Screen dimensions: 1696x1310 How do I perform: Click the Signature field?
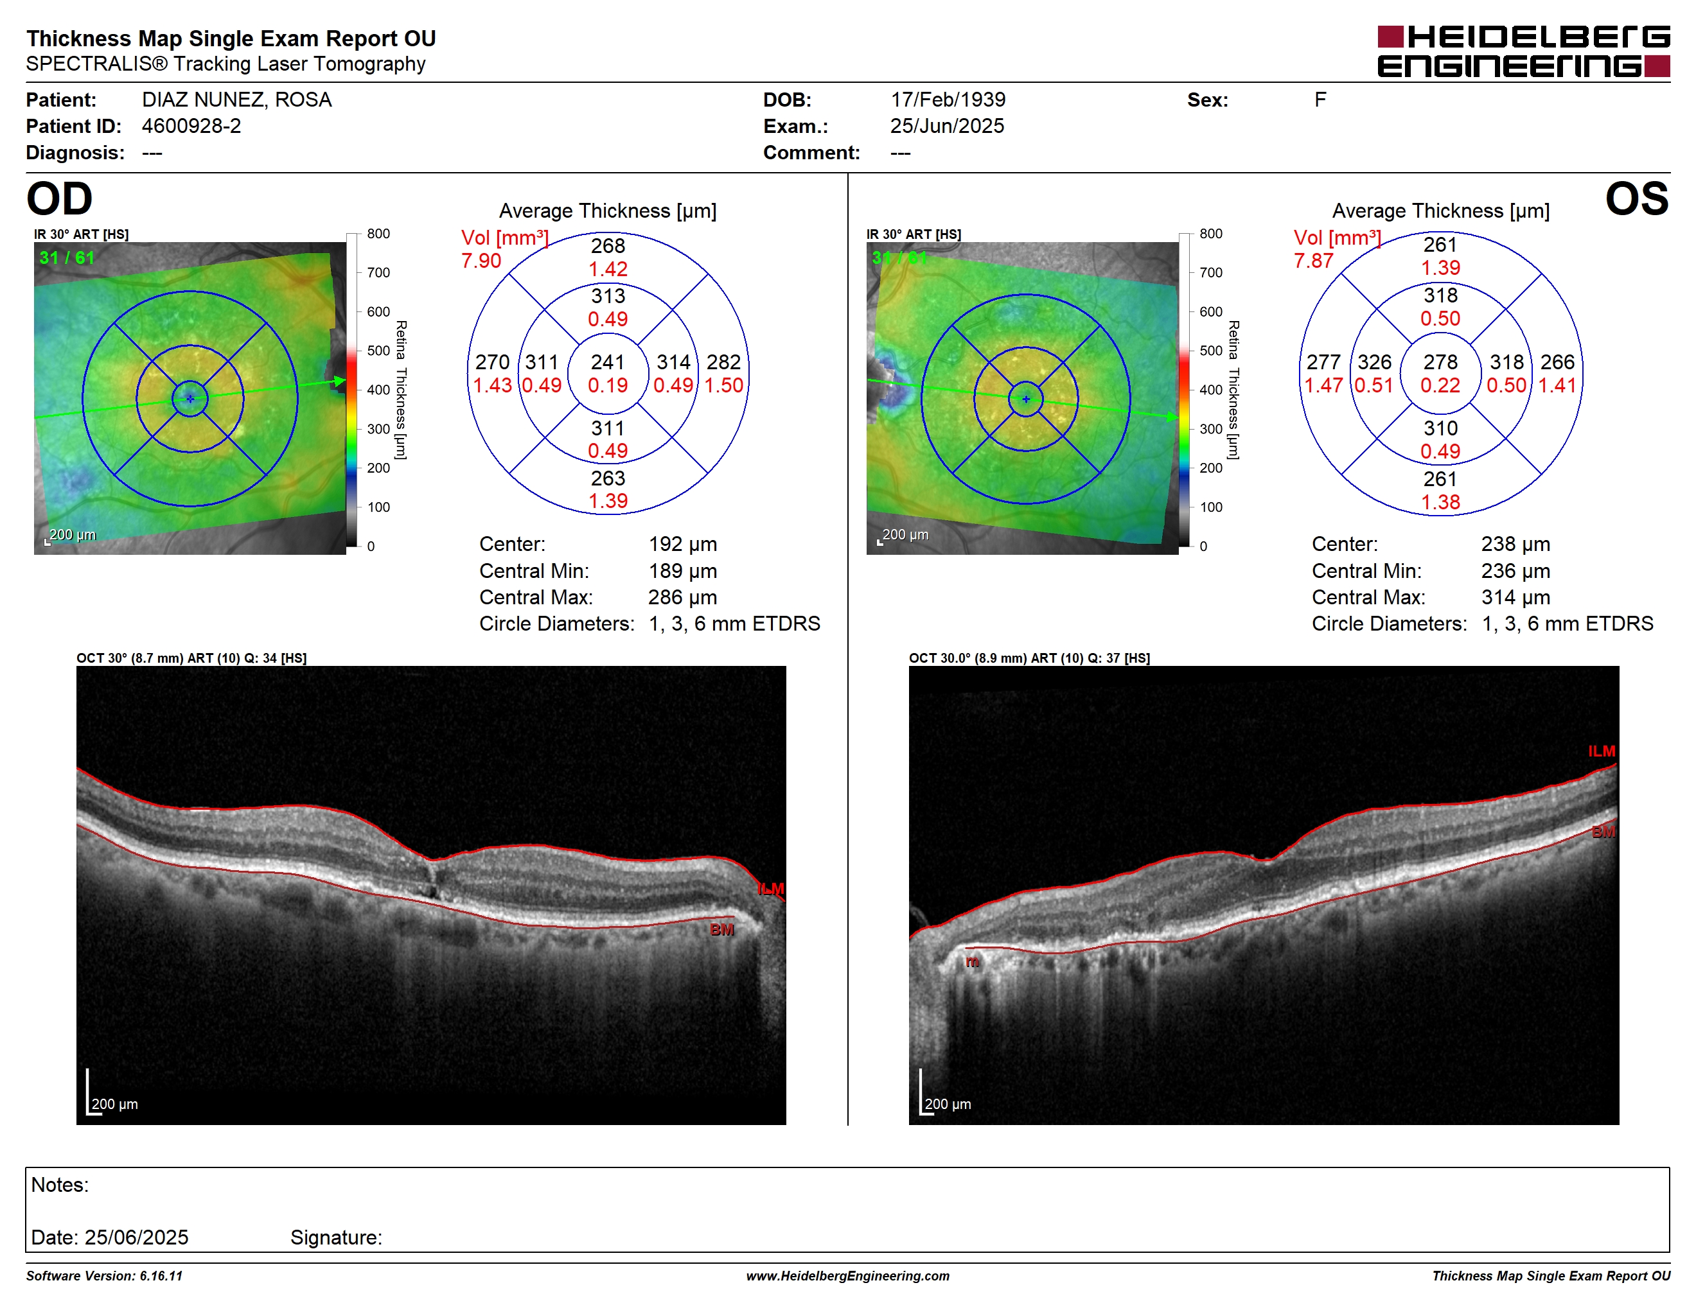[336, 1237]
